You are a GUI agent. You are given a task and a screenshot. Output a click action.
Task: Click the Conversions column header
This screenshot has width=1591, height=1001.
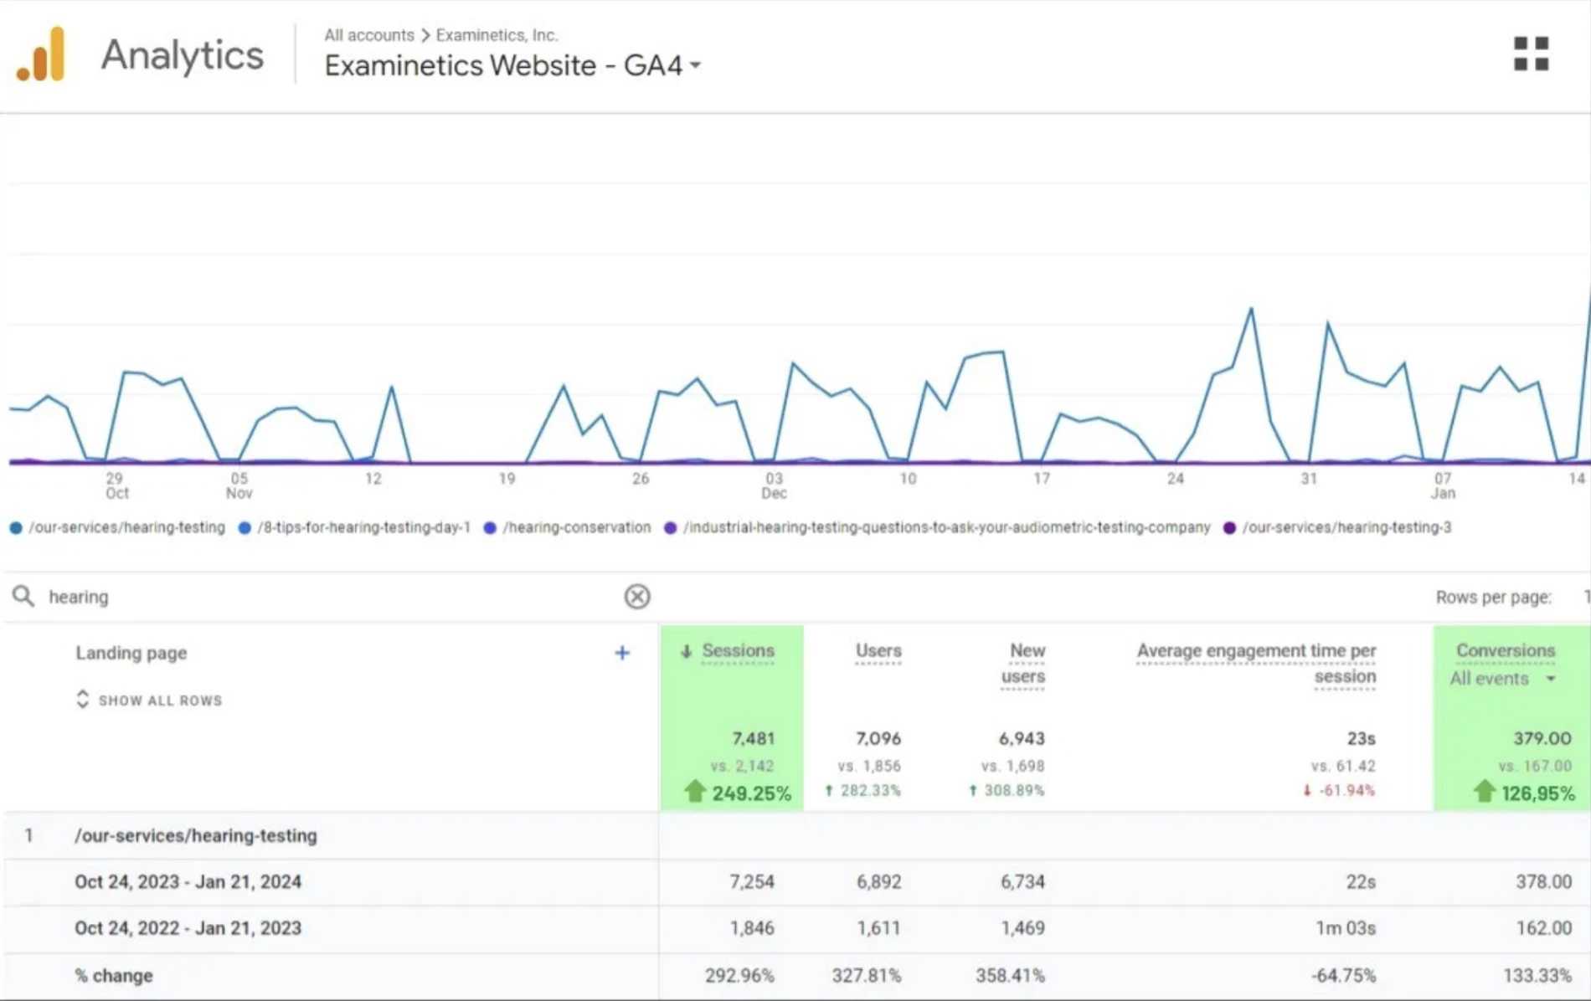(1506, 650)
